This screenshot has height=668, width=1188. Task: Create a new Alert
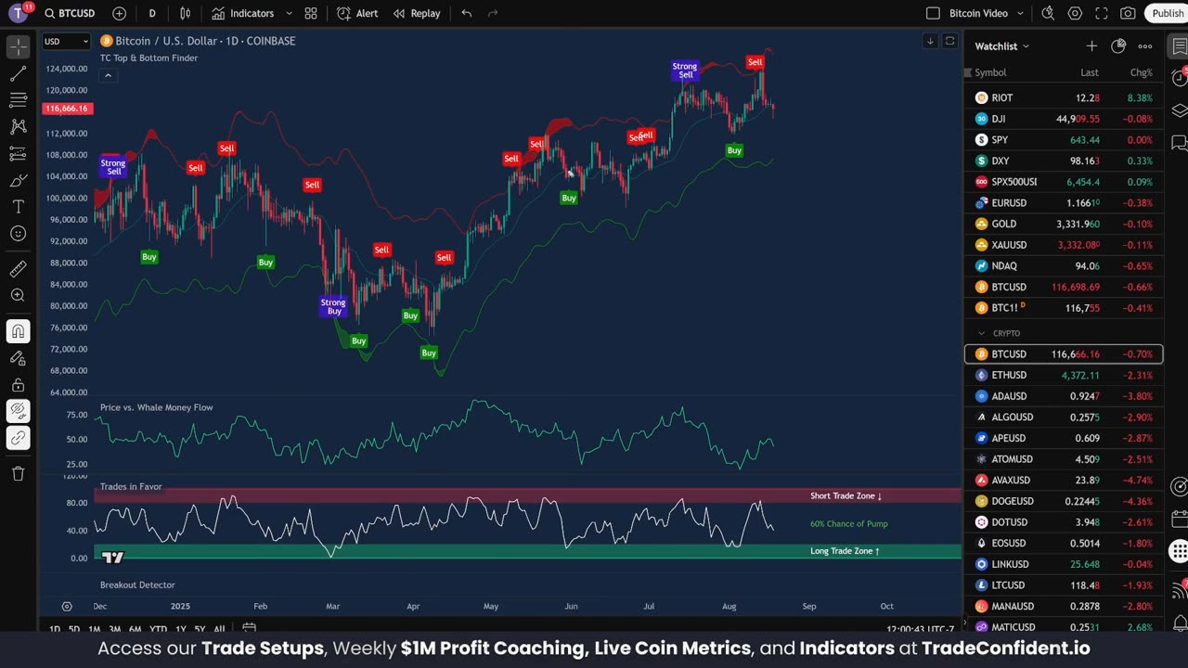point(357,13)
